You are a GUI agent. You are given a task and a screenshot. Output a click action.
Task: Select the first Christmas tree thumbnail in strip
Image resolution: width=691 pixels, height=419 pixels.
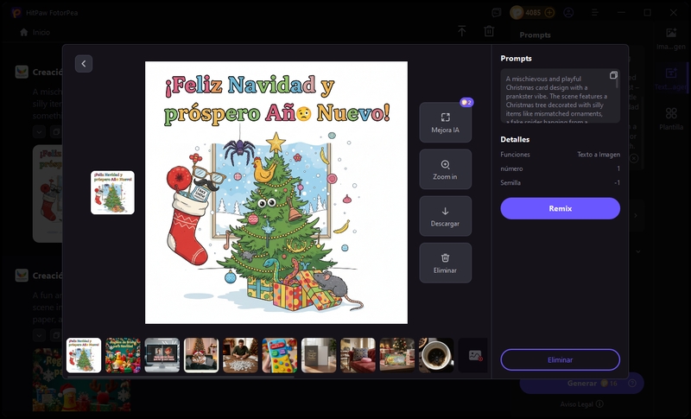click(x=84, y=355)
